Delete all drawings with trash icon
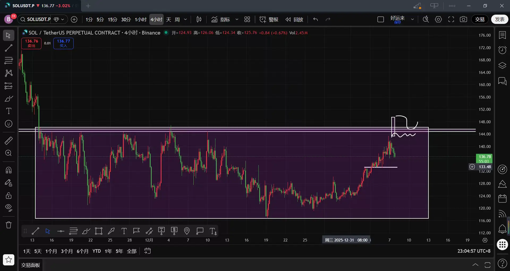This screenshot has height=271, width=510. coord(8,225)
